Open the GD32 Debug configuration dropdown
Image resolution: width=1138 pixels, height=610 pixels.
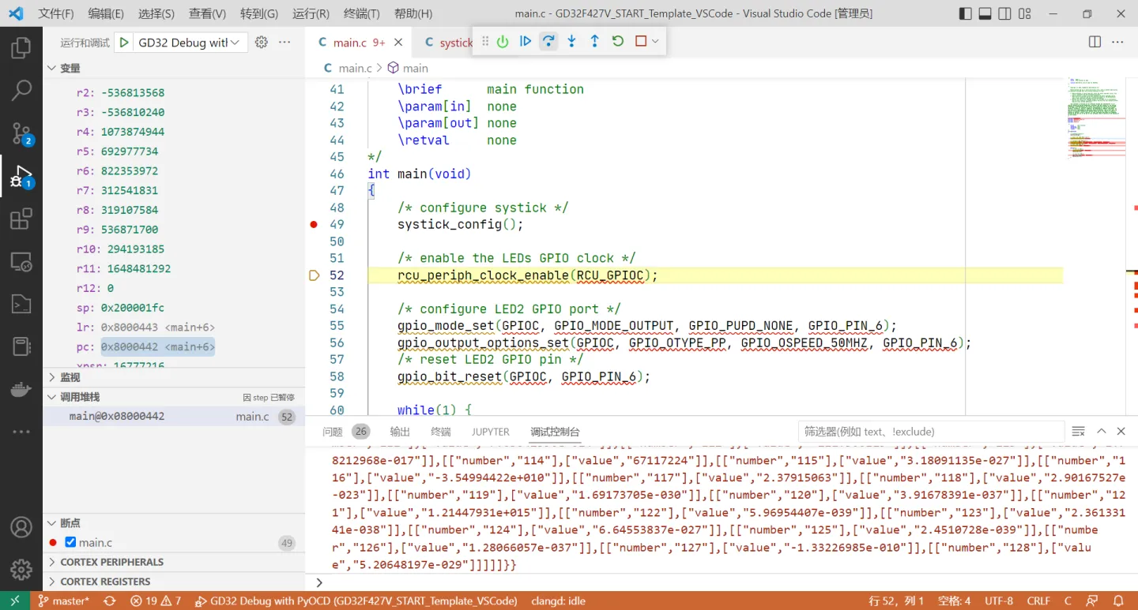pyautogui.click(x=187, y=42)
